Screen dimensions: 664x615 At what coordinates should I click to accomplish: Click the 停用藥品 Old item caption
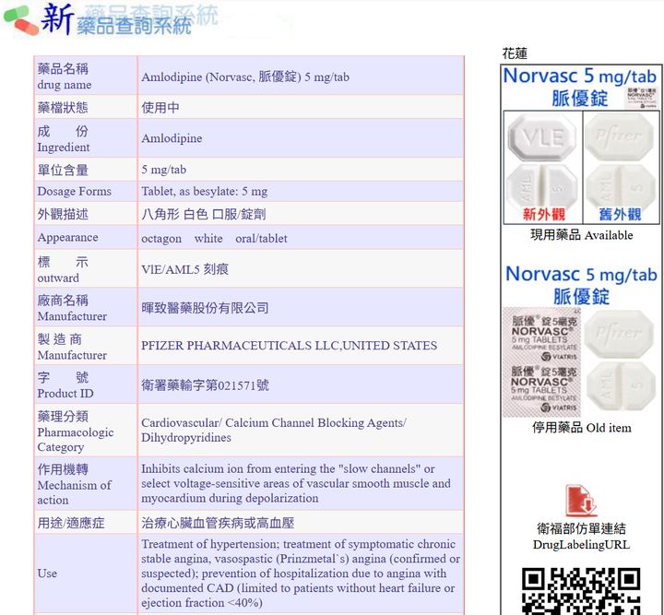pyautogui.click(x=581, y=428)
